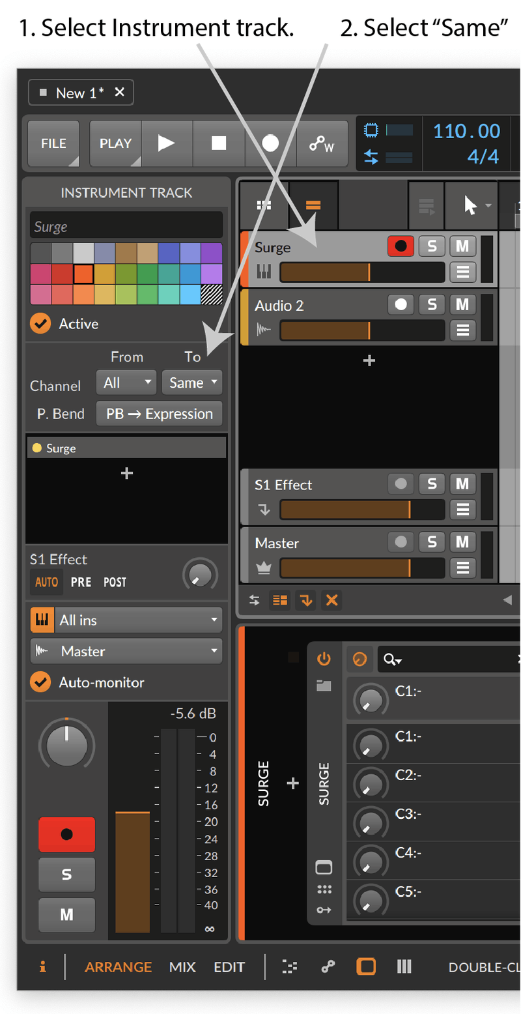Click the clip launcher grid icon above the tracks
This screenshot has height=1014, width=521.
click(x=264, y=205)
